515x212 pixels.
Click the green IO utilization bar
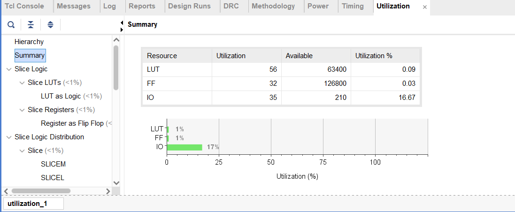(184, 147)
